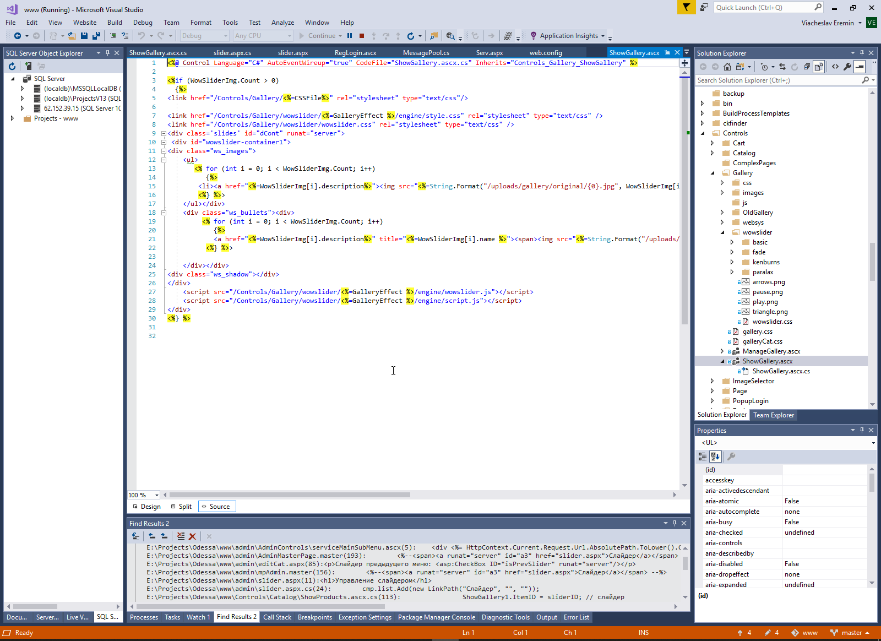Toggle Alphabetical sort in Properties panel
Screen dimensions: 881x641
click(x=715, y=457)
